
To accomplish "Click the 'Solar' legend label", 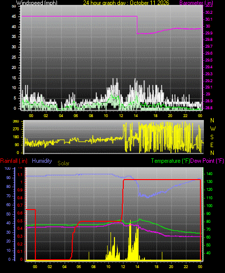I will point(63,163).
